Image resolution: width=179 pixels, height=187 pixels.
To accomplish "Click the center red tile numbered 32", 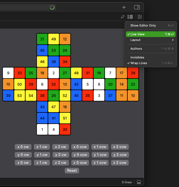I will (54, 84).
